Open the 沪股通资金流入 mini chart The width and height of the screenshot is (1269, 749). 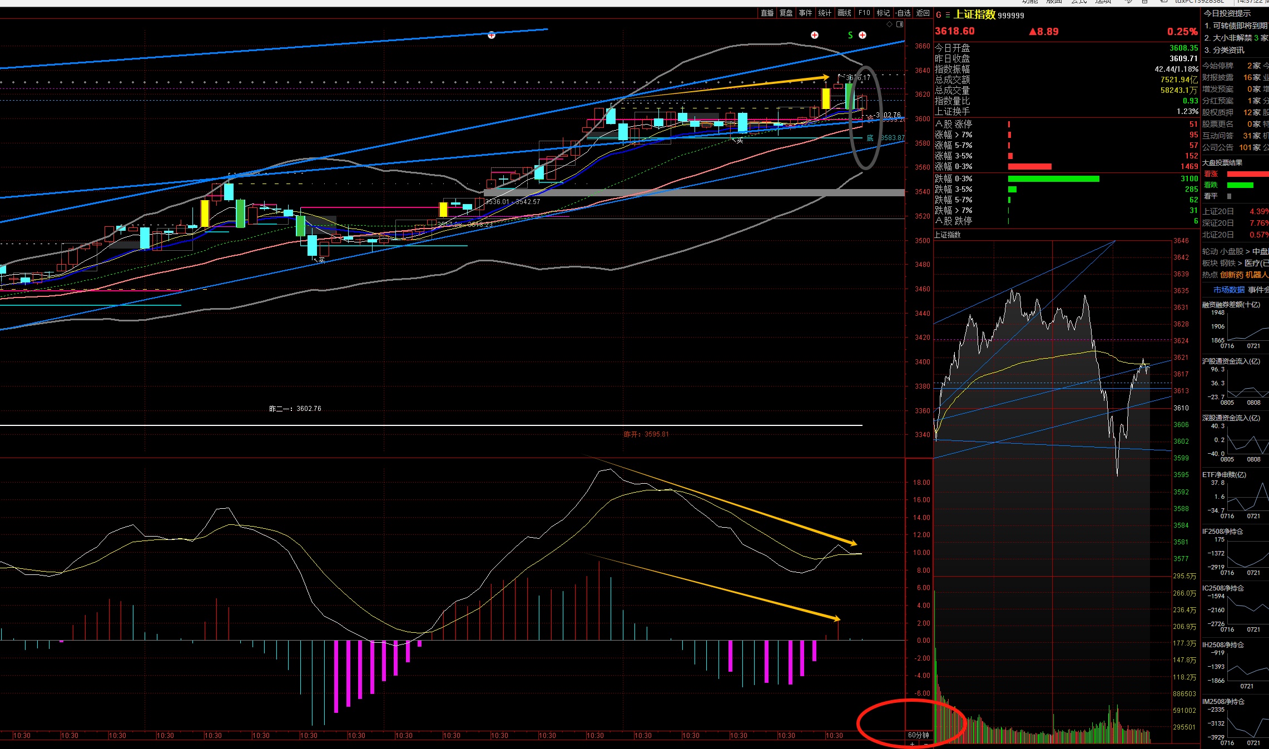pyautogui.click(x=1235, y=383)
